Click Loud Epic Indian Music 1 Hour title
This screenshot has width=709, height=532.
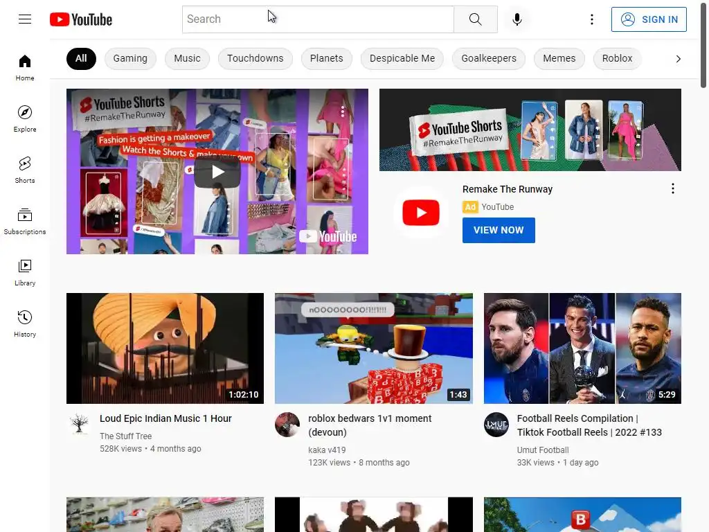(165, 418)
